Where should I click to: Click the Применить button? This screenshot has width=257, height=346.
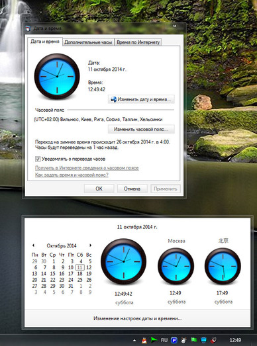166,189
